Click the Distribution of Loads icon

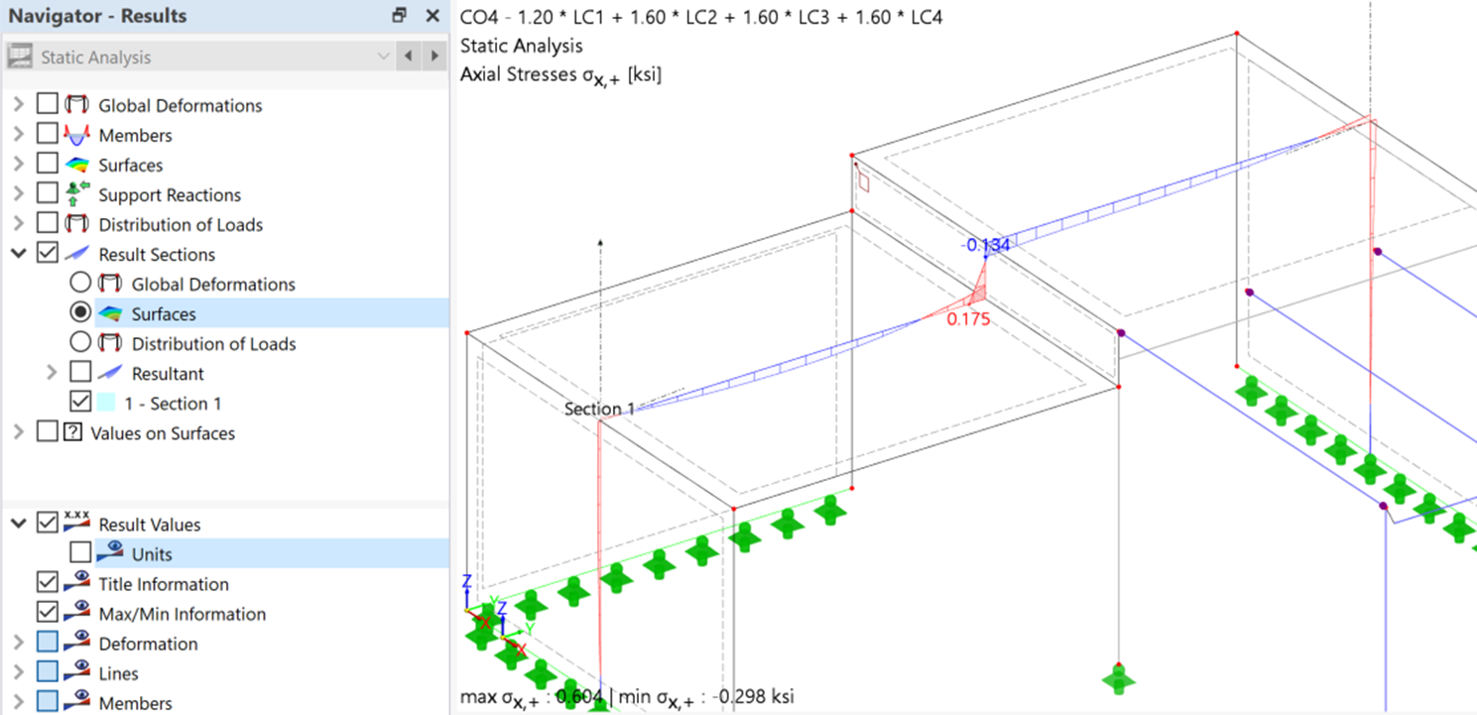pyautogui.click(x=77, y=224)
